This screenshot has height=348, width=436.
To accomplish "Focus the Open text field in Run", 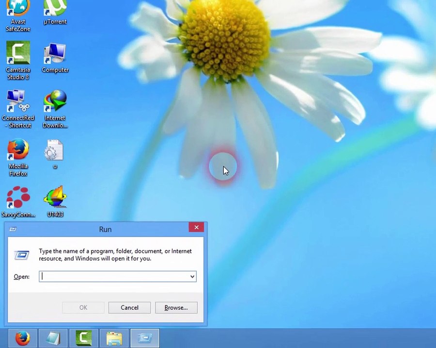I will [x=118, y=276].
